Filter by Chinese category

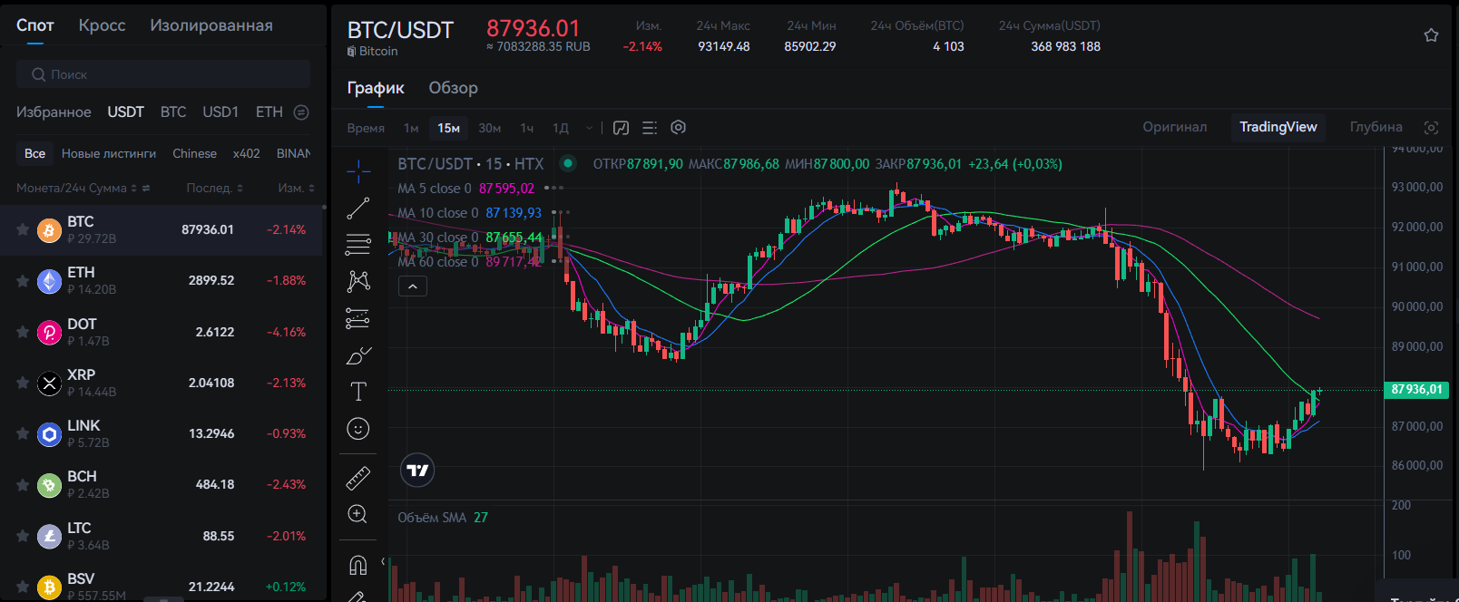point(195,154)
